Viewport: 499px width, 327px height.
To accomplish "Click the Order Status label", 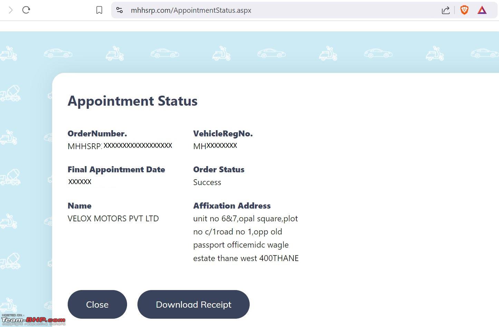I will [219, 170].
